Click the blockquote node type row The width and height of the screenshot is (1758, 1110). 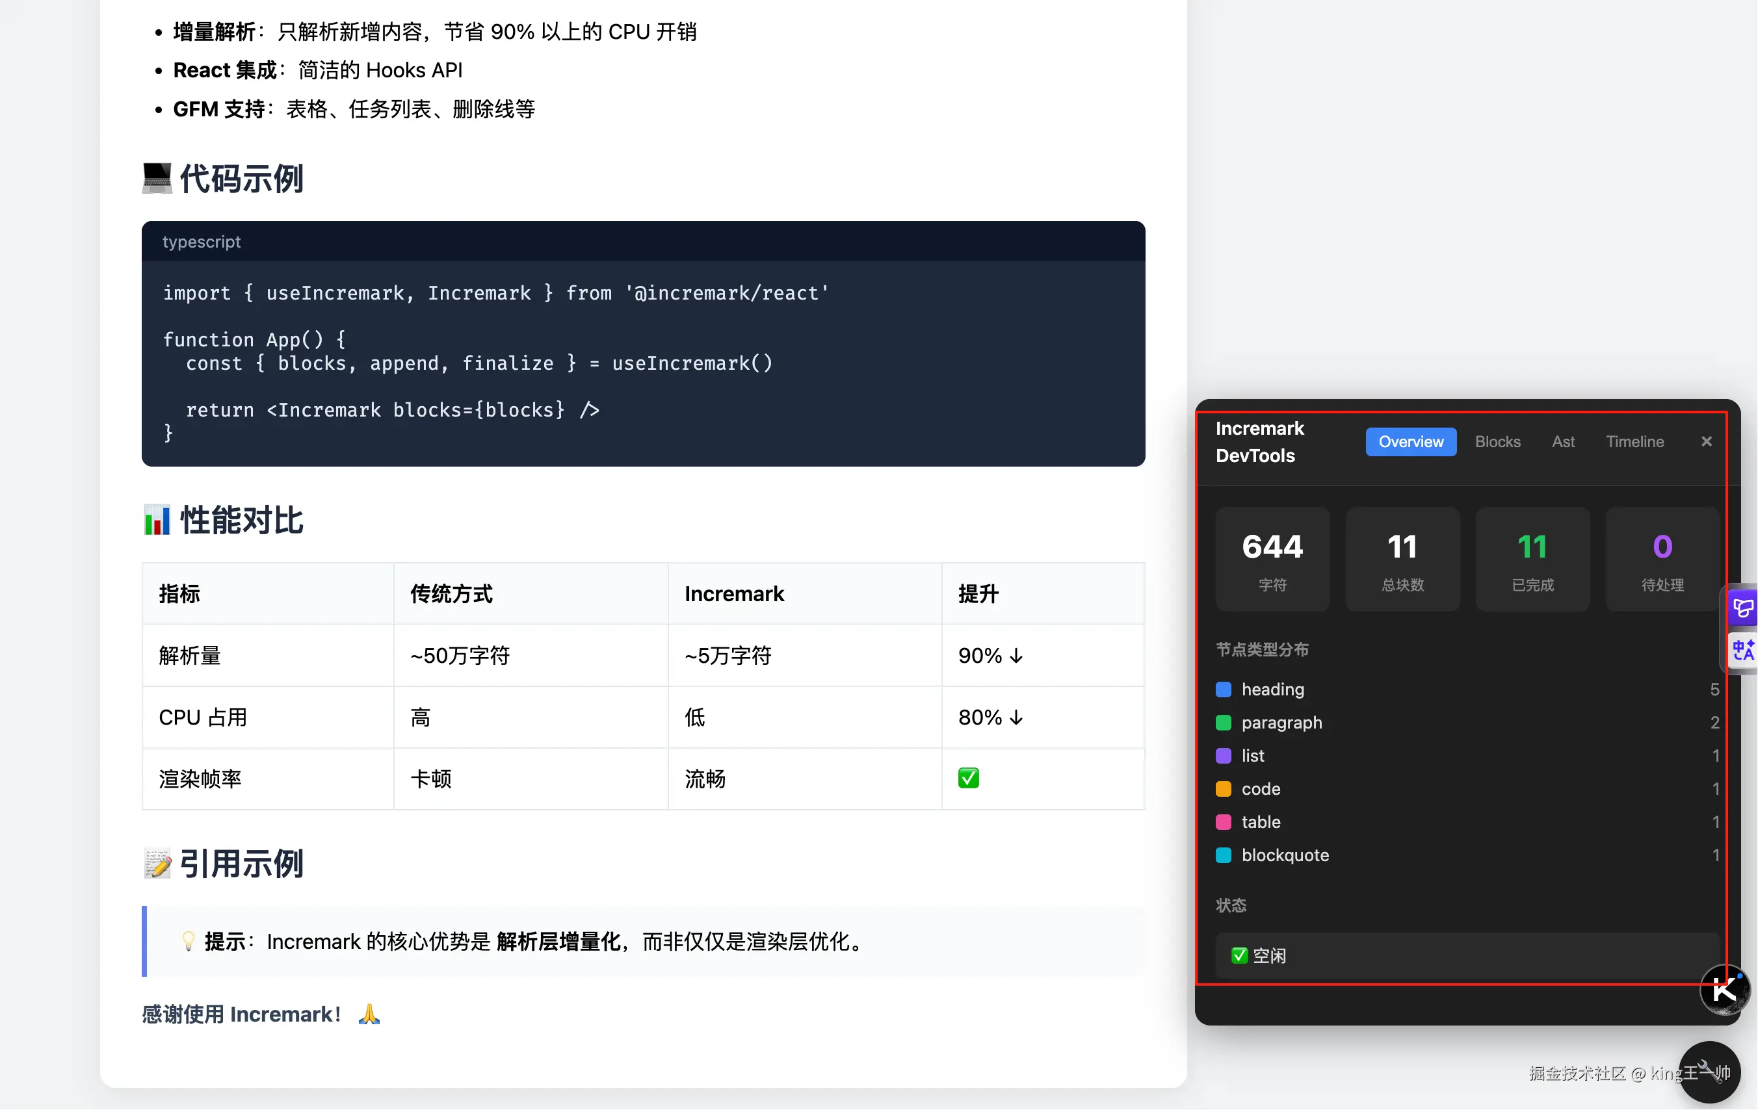pyautogui.click(x=1285, y=855)
